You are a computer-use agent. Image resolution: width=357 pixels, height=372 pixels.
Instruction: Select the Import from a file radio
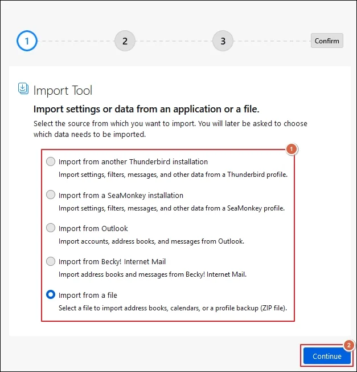51,294
